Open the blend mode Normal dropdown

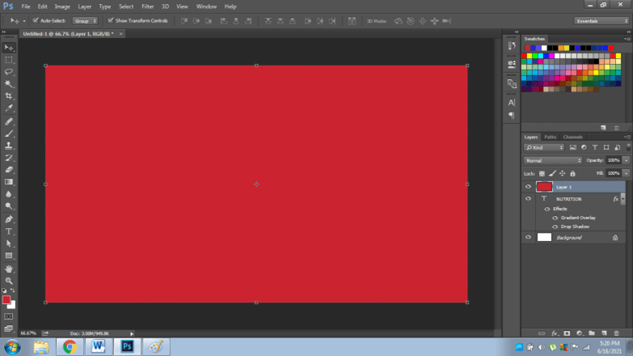point(553,160)
